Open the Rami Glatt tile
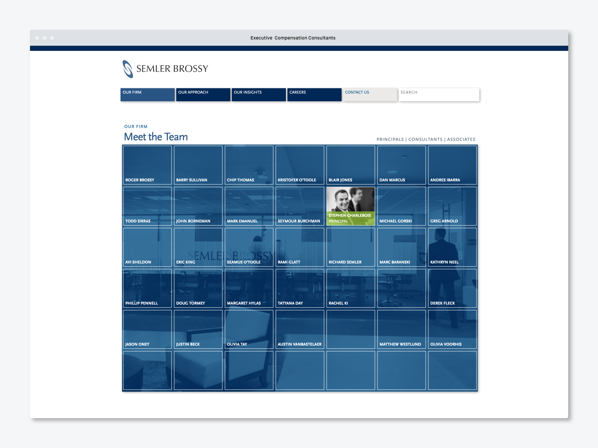The height and width of the screenshot is (448, 598). (300, 247)
